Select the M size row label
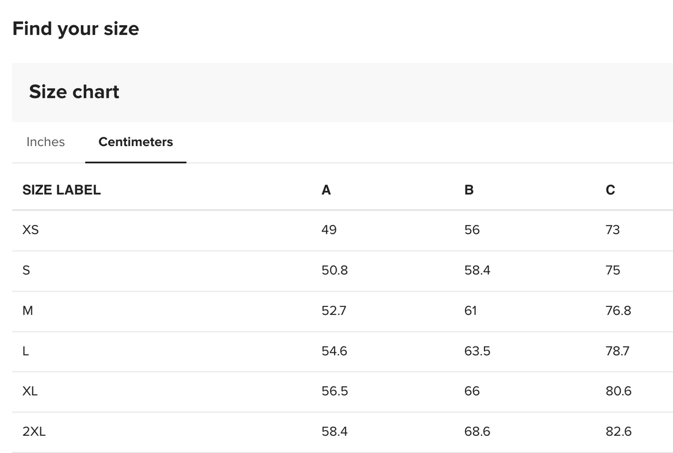The height and width of the screenshot is (453, 673). coord(28,311)
